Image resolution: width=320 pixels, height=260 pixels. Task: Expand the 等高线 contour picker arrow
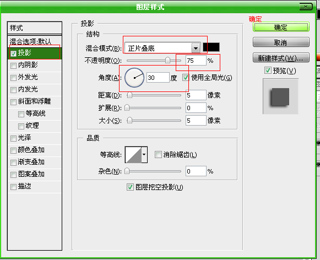[144, 155]
